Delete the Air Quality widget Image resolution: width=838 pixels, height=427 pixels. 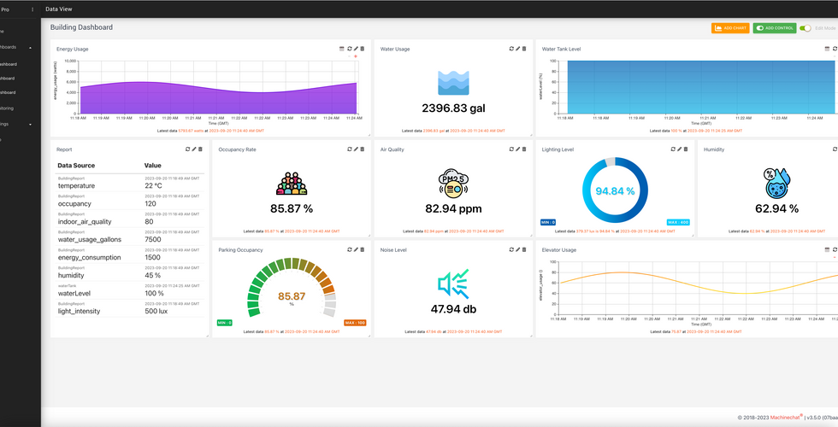pos(524,149)
